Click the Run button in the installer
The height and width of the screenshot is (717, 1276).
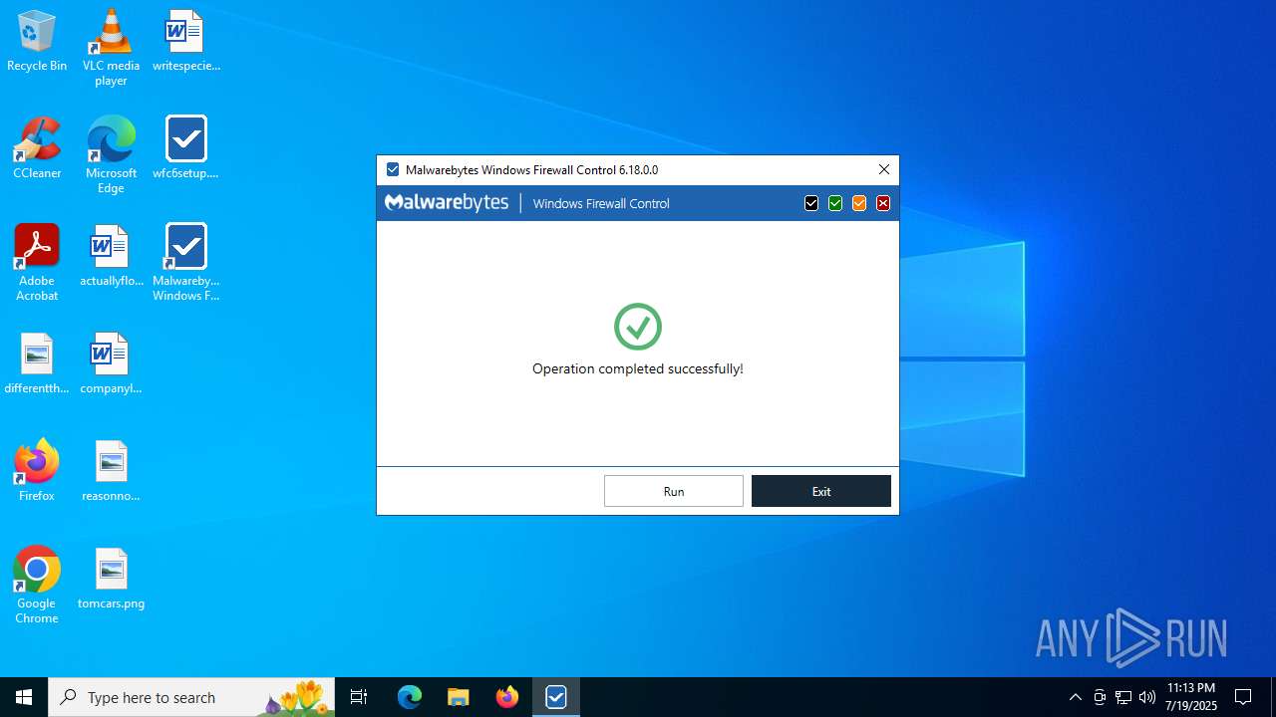click(674, 491)
